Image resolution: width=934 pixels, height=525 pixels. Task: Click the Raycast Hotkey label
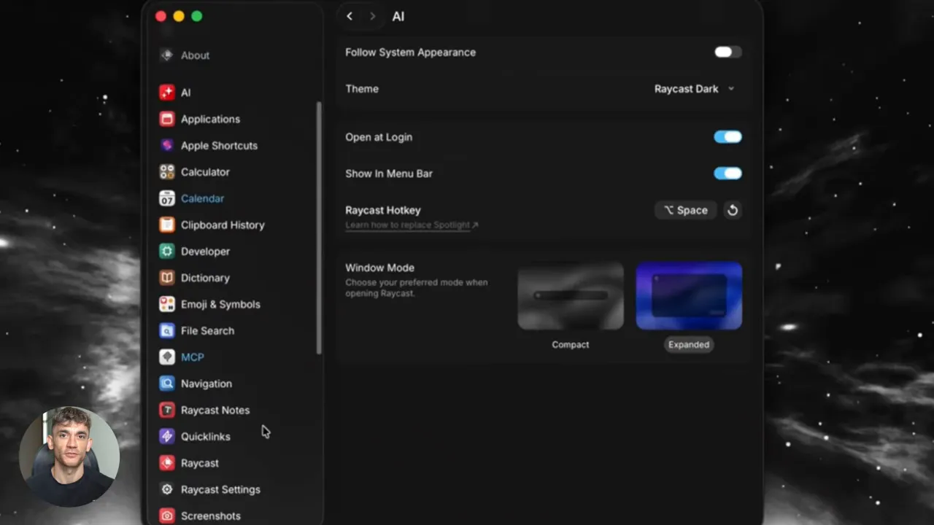tap(383, 210)
